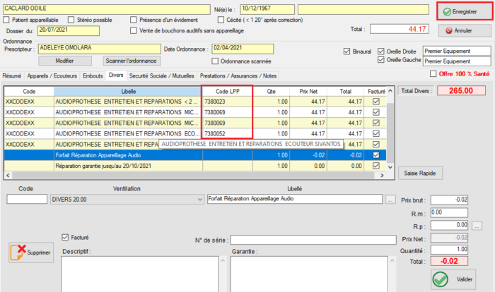Click the Code LPP column header
Image resolution: width=495 pixels, height=292 pixels.
click(228, 92)
